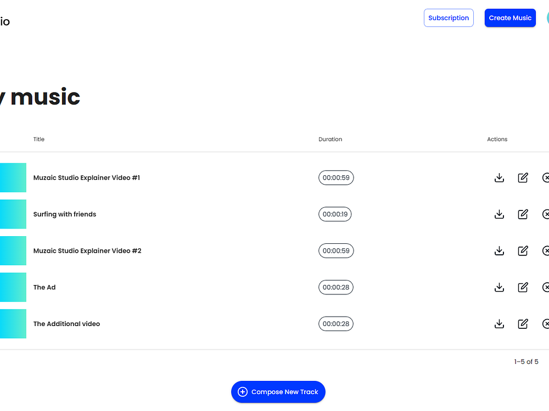Open The Ad track title
Screen dimensions: 549x411
[x=44, y=287]
